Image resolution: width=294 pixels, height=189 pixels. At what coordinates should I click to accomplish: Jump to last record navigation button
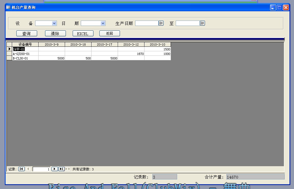[61, 169]
